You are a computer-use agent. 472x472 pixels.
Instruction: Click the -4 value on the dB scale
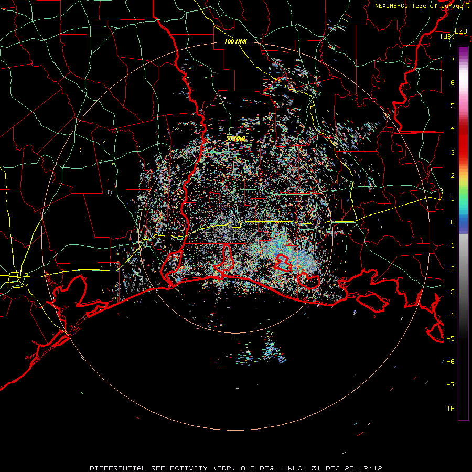[450, 315]
